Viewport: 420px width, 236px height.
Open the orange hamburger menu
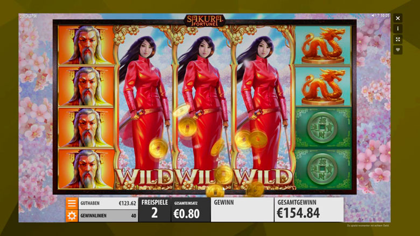(72, 203)
